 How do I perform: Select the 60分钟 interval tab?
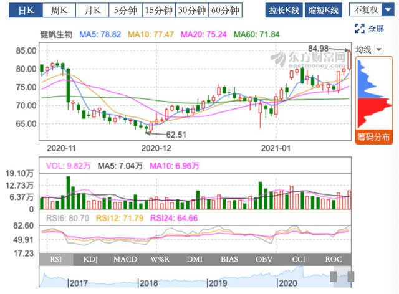click(x=226, y=11)
